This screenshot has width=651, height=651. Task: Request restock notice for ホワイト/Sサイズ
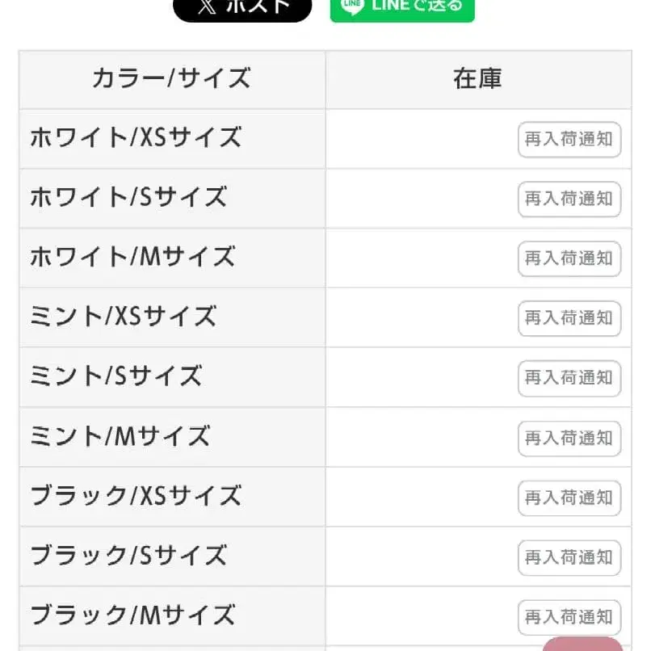coord(569,199)
